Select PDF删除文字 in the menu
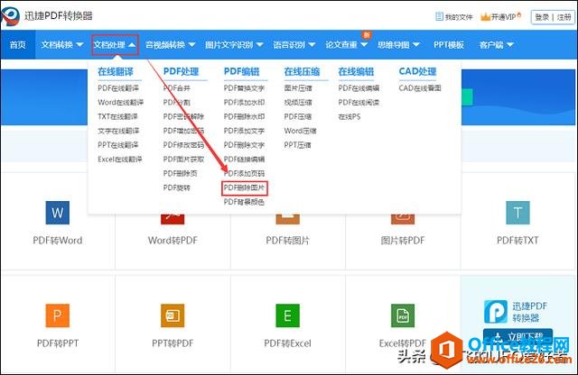This screenshot has width=578, height=375. pyautogui.click(x=244, y=145)
